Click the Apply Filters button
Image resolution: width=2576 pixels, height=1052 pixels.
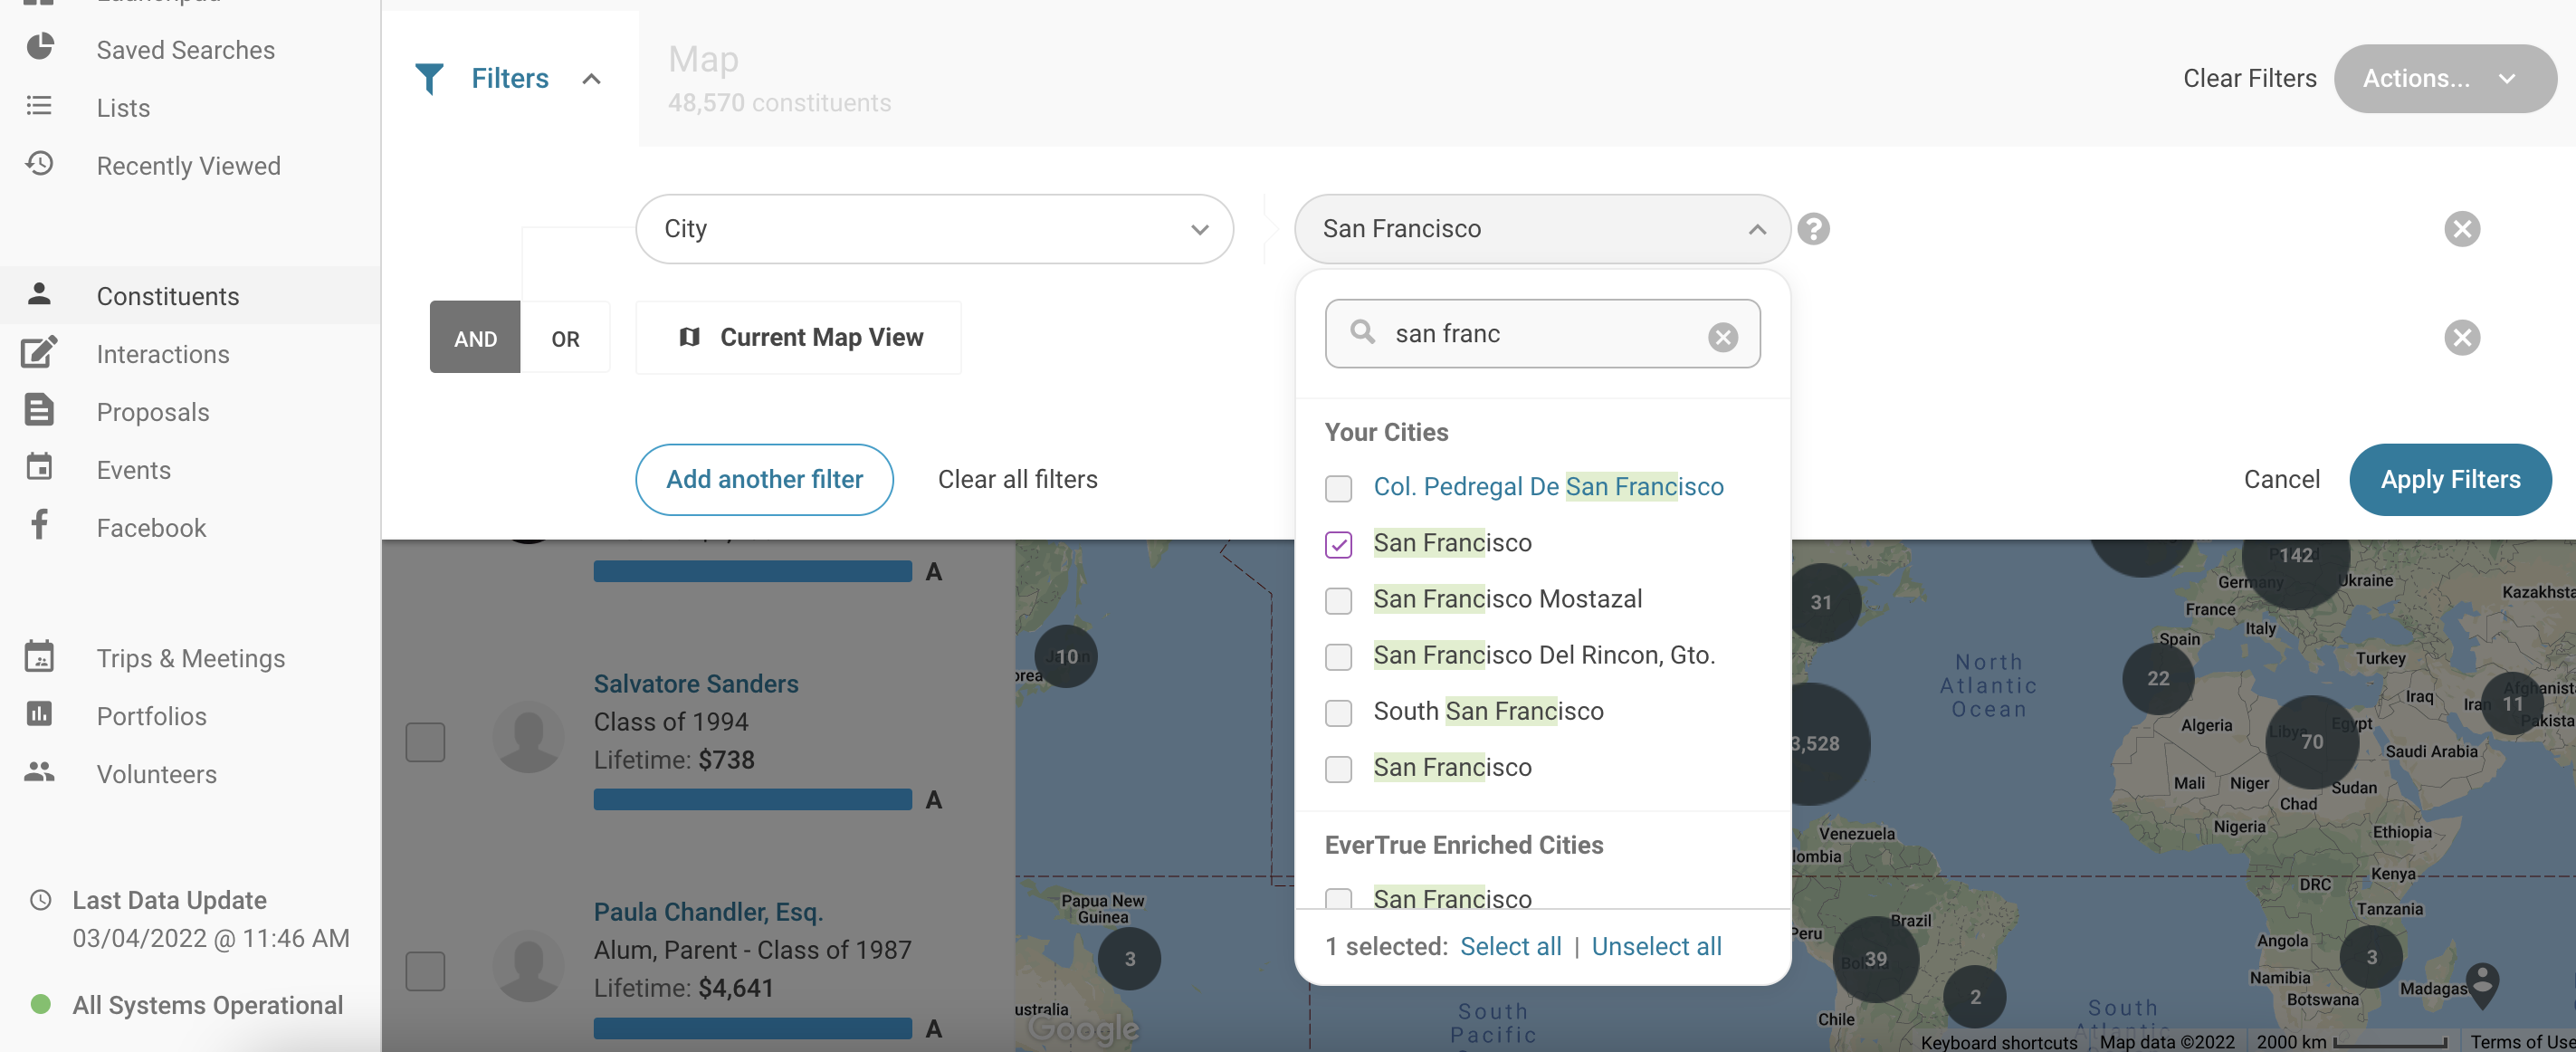click(2449, 479)
